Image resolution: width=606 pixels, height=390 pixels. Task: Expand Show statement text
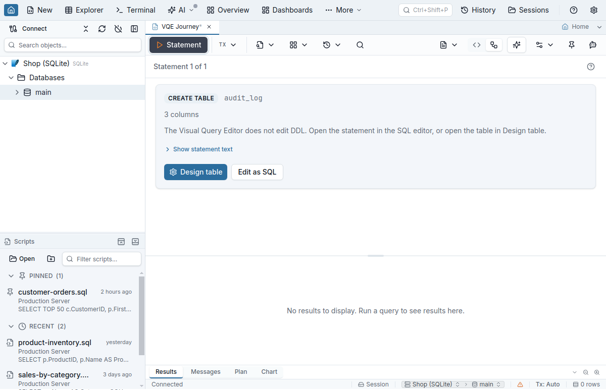[x=199, y=149]
